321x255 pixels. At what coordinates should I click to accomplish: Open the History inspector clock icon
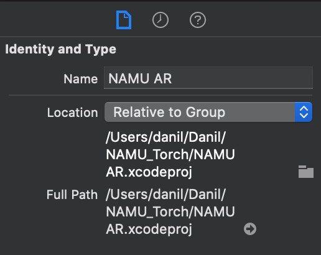(160, 20)
